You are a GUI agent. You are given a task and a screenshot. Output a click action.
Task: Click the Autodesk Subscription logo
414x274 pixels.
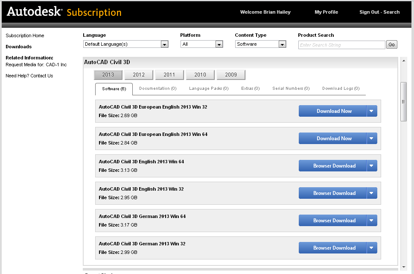coord(64,12)
